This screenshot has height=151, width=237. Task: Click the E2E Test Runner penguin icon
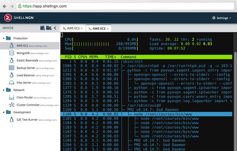point(12,120)
